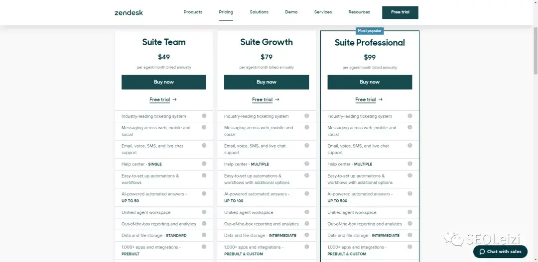The width and height of the screenshot is (538, 262).
Task: Open Chat with sales widget
Action: pyautogui.click(x=500, y=252)
